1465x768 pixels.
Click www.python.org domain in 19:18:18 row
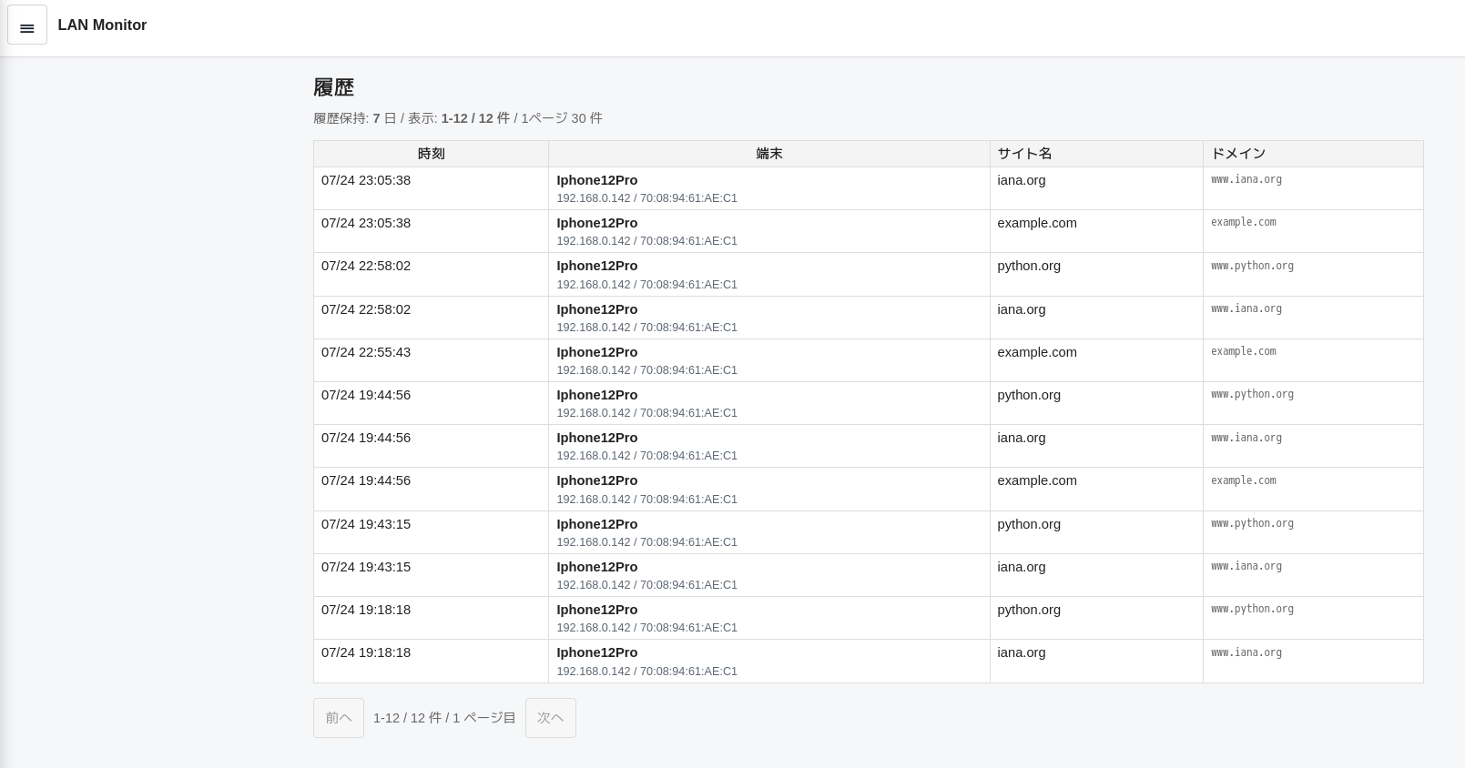1252,609
